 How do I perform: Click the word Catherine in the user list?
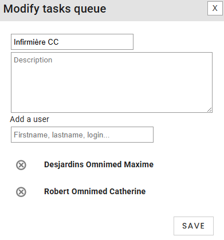(x=128, y=191)
